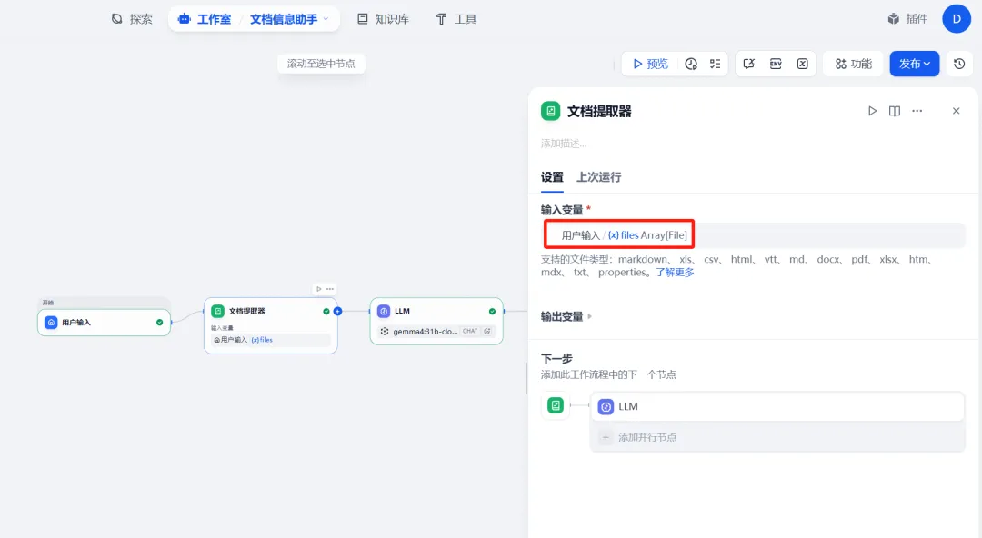Open the D user avatar menu
The image size is (982, 538).
[957, 19]
